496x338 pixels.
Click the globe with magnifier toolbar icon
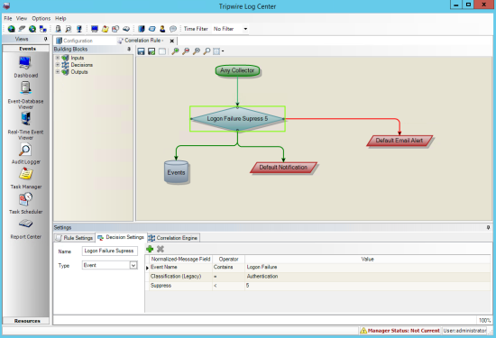(32, 29)
